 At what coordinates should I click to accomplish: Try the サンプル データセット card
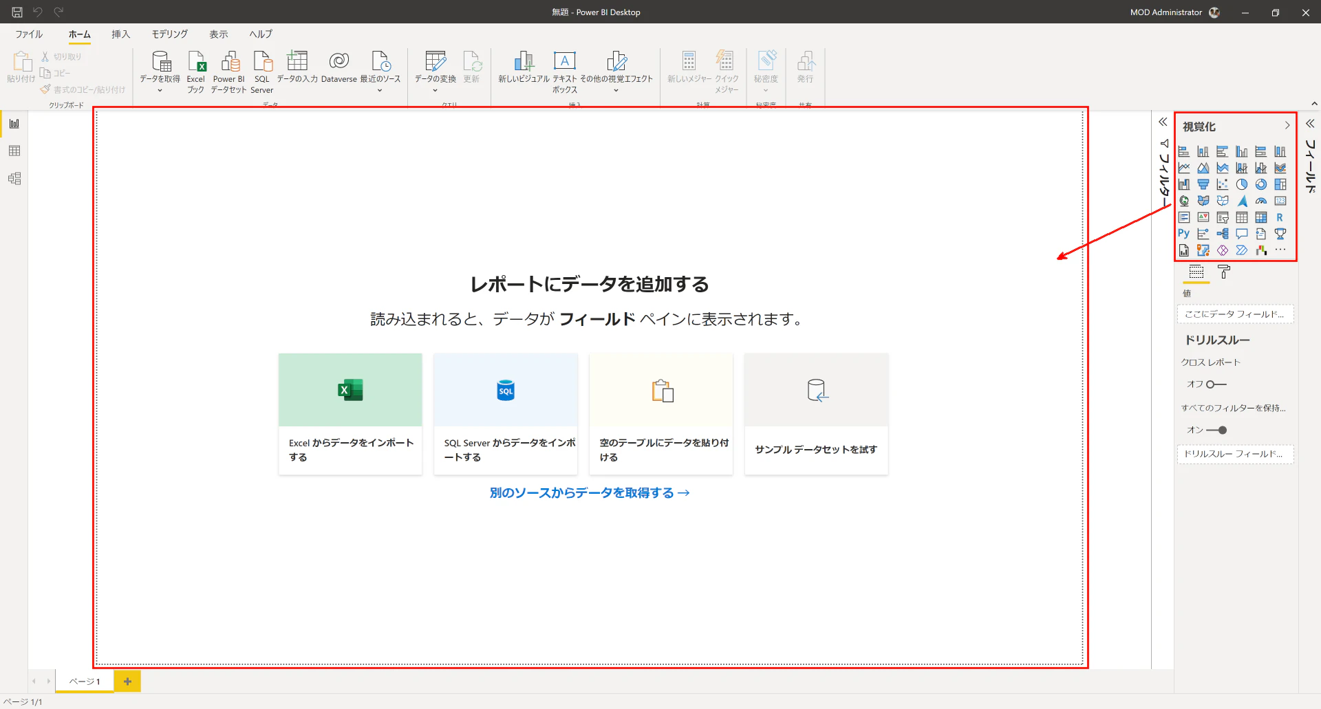(x=817, y=414)
